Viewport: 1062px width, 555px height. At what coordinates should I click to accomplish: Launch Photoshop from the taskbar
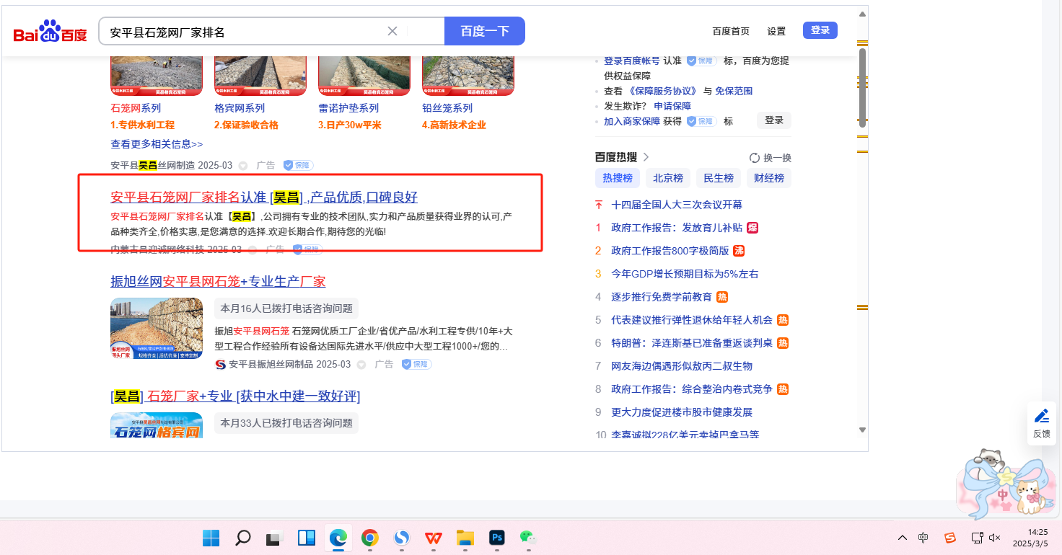[x=497, y=538]
